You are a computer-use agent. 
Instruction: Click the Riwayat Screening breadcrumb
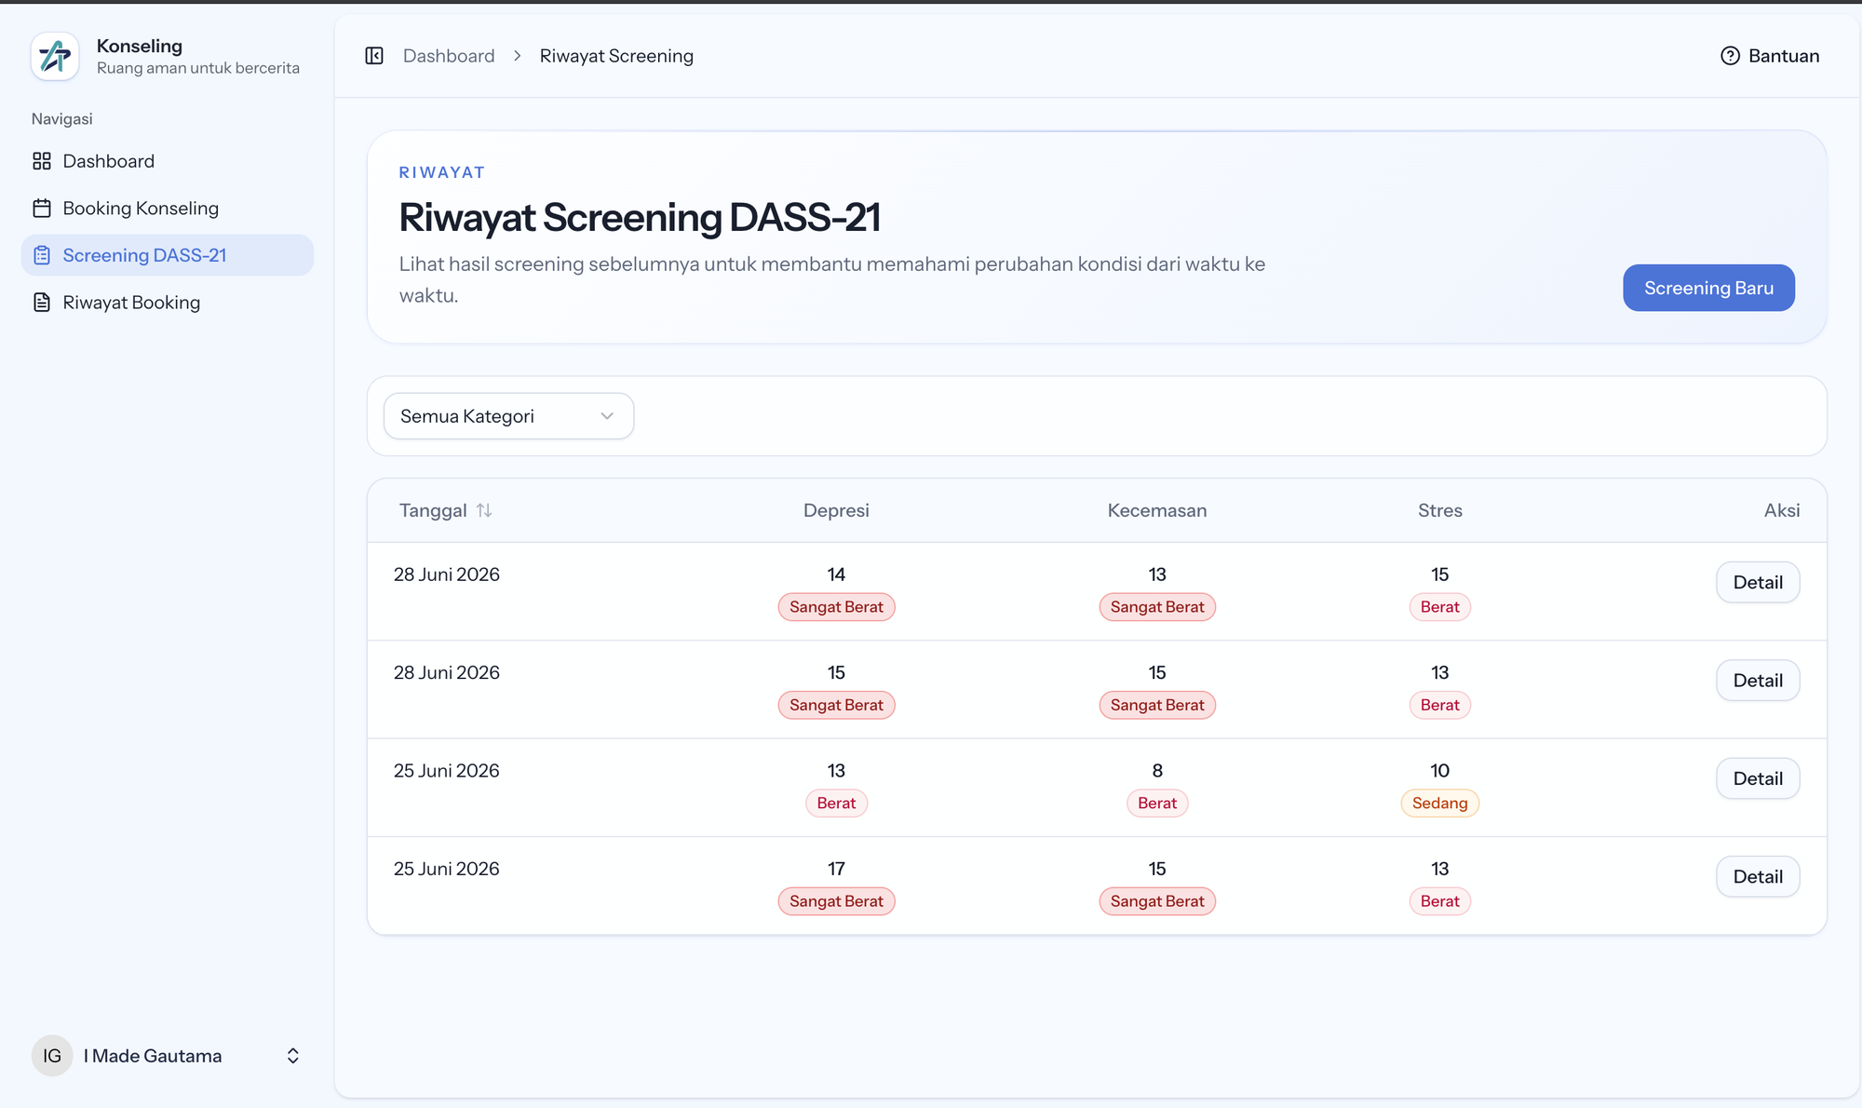pyautogui.click(x=616, y=56)
